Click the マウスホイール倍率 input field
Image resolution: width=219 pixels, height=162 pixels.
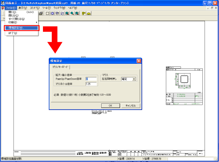click(x=91, y=84)
